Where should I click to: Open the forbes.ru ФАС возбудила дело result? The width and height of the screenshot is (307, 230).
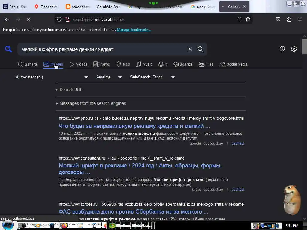(x=133, y=212)
